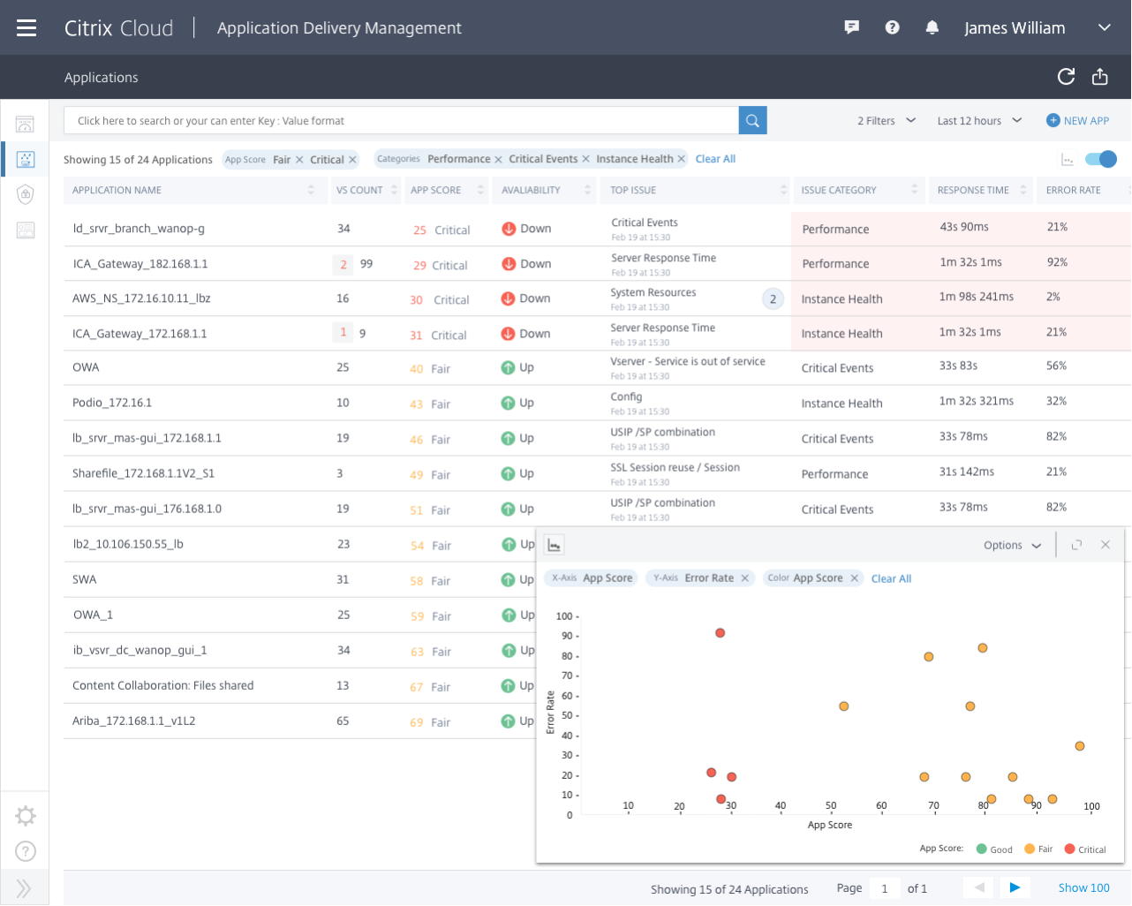Click the Fair legend orange swatch
Viewport: 1132px width, 906px height.
click(x=1030, y=849)
